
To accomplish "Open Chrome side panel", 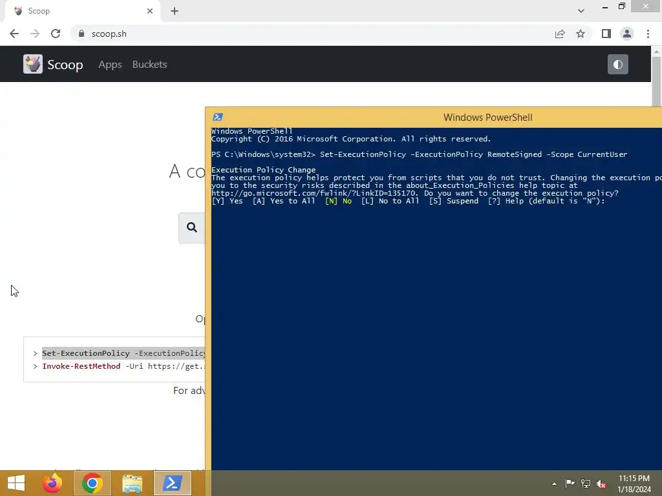I will pyautogui.click(x=606, y=34).
